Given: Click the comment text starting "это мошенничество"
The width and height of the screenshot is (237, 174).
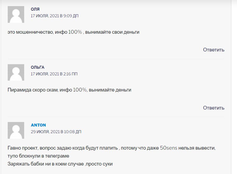Looking at the screenshot, I should tap(74, 32).
